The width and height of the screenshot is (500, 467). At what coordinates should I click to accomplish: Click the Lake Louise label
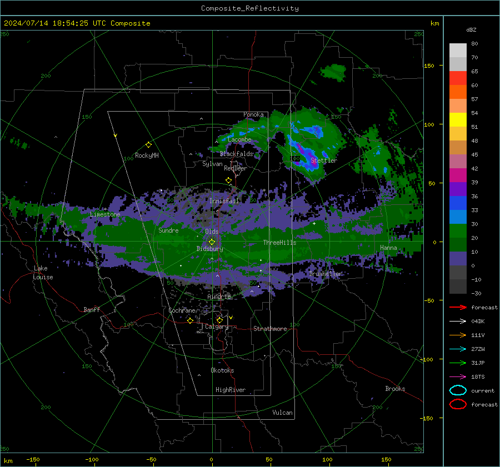point(43,273)
